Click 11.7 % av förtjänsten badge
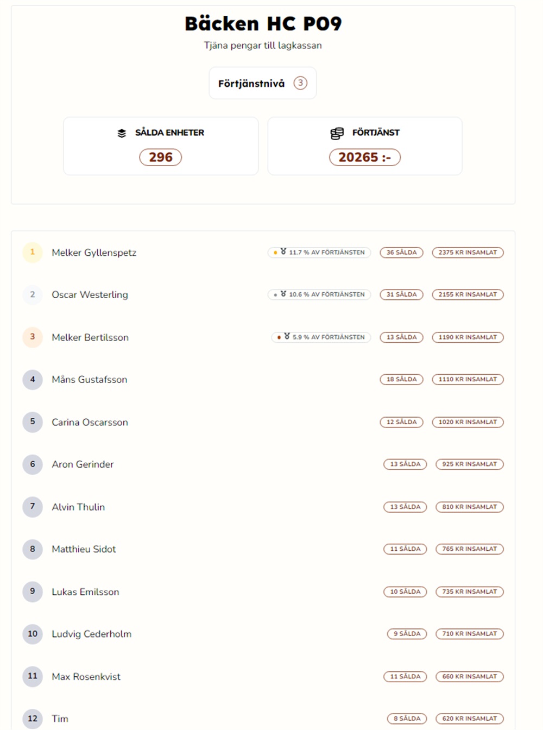Image resolution: width=543 pixels, height=730 pixels. click(319, 253)
